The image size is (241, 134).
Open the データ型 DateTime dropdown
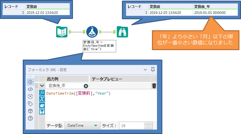pyautogui.click(x=82, y=125)
